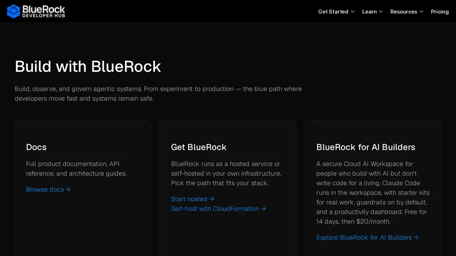The width and height of the screenshot is (456, 256).
Task: Click arrow after Explore BlueRock for AI Builders
Action: point(416,238)
